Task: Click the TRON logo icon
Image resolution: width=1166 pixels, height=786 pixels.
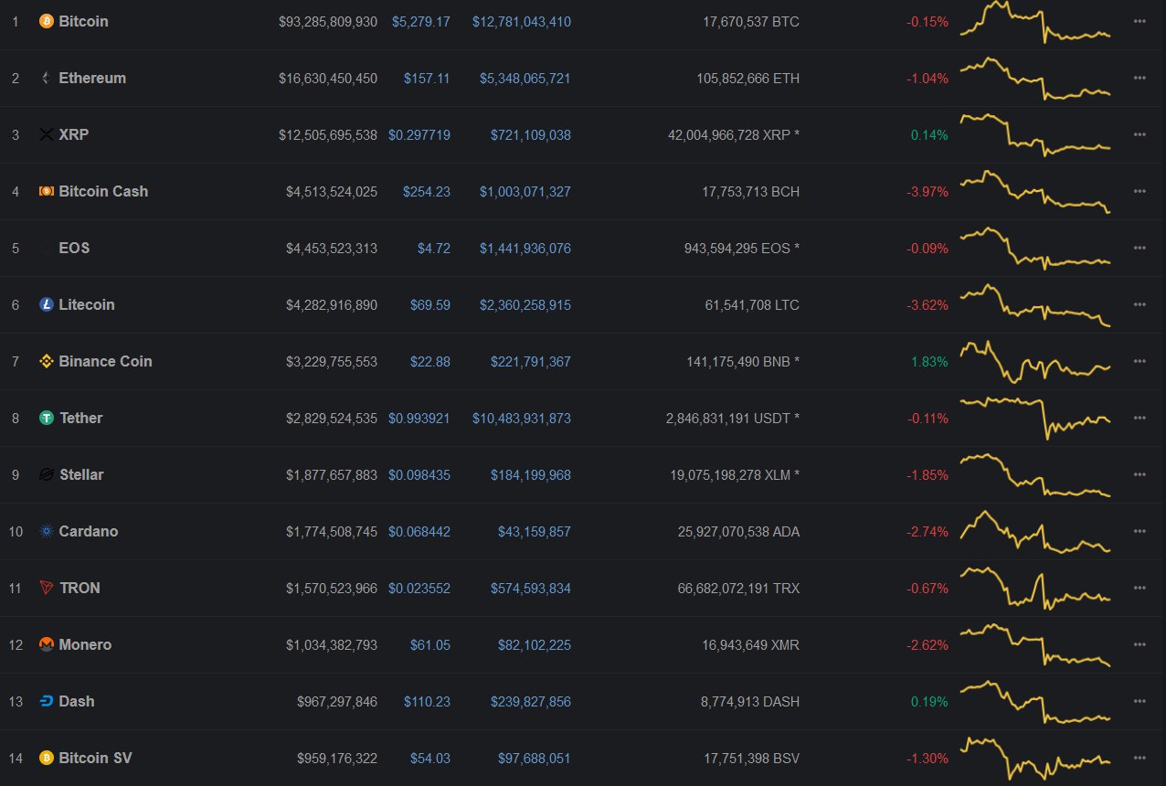Action: click(x=47, y=588)
